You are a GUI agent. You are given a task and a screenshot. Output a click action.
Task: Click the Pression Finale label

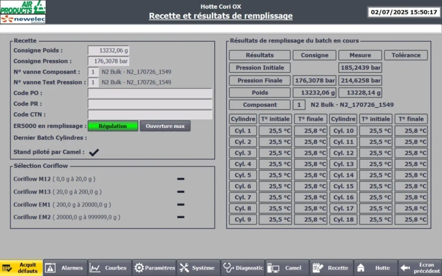(x=260, y=80)
